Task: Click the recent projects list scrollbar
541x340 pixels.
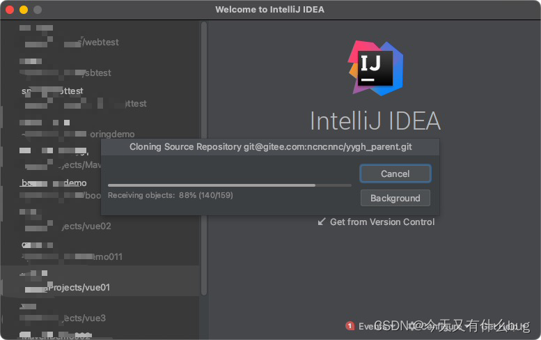Action: [204, 159]
